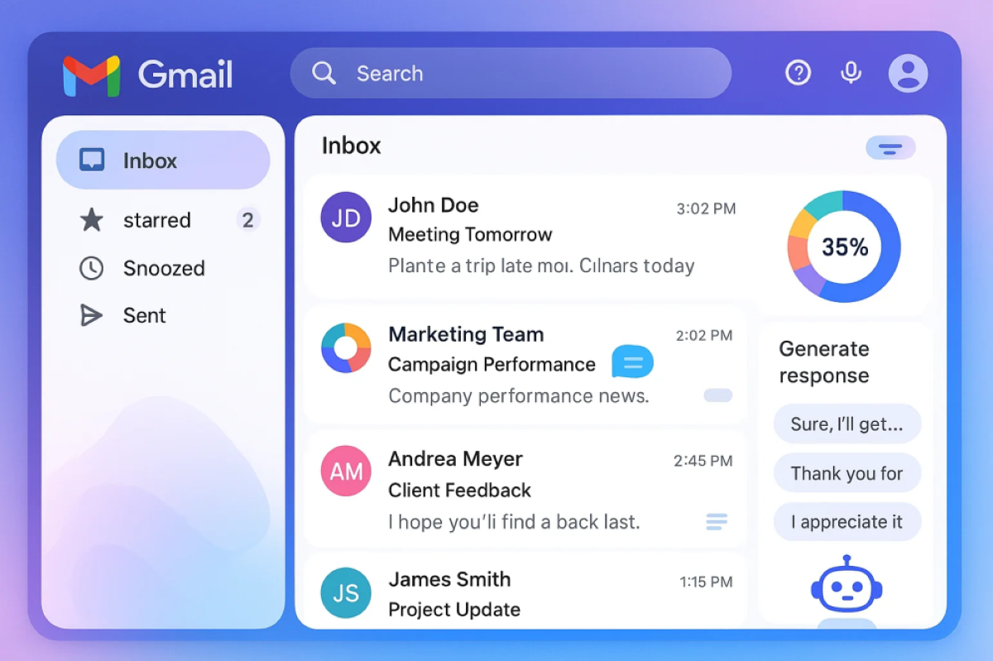Choose the "Sure, I'll get..." suggested reply
Image resolution: width=993 pixels, height=661 pixels.
click(847, 424)
